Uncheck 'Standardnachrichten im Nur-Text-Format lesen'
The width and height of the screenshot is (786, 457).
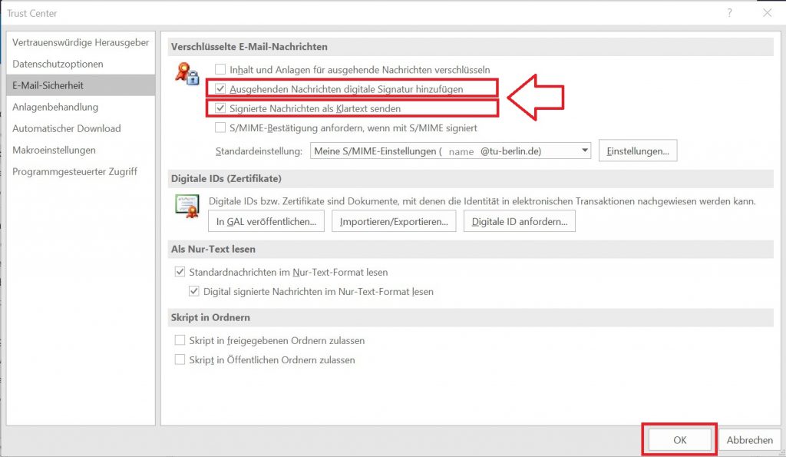click(x=180, y=272)
